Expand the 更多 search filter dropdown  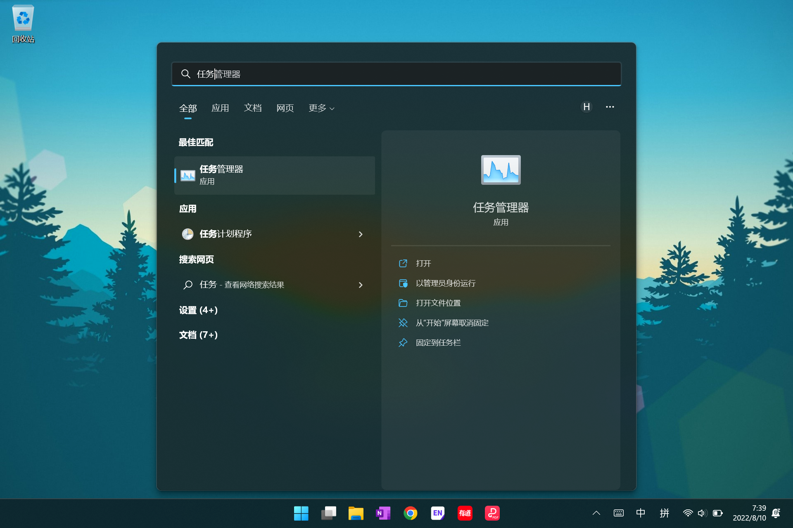(x=321, y=108)
